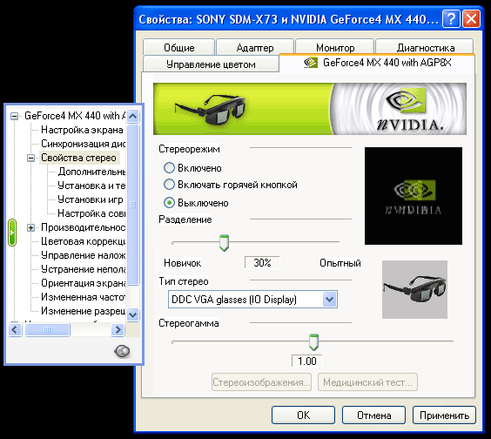Click the 'Стереоизображения...' button

pos(261,382)
